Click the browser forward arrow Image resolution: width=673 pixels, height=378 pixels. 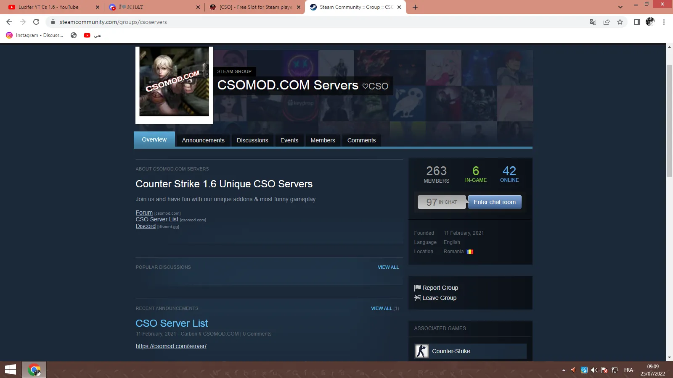[x=23, y=22]
